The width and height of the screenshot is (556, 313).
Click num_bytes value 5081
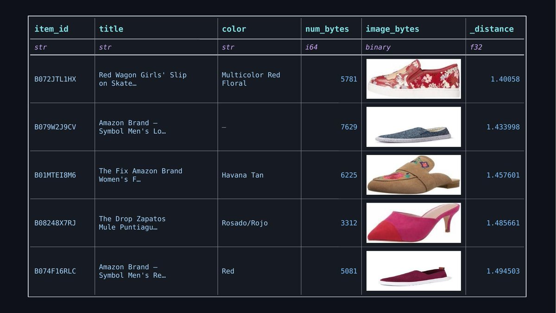tap(349, 271)
